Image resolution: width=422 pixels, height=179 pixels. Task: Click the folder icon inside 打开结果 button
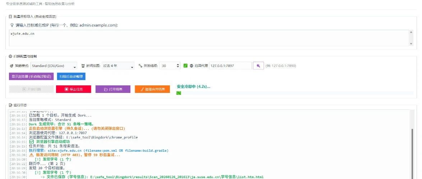coord(106,89)
